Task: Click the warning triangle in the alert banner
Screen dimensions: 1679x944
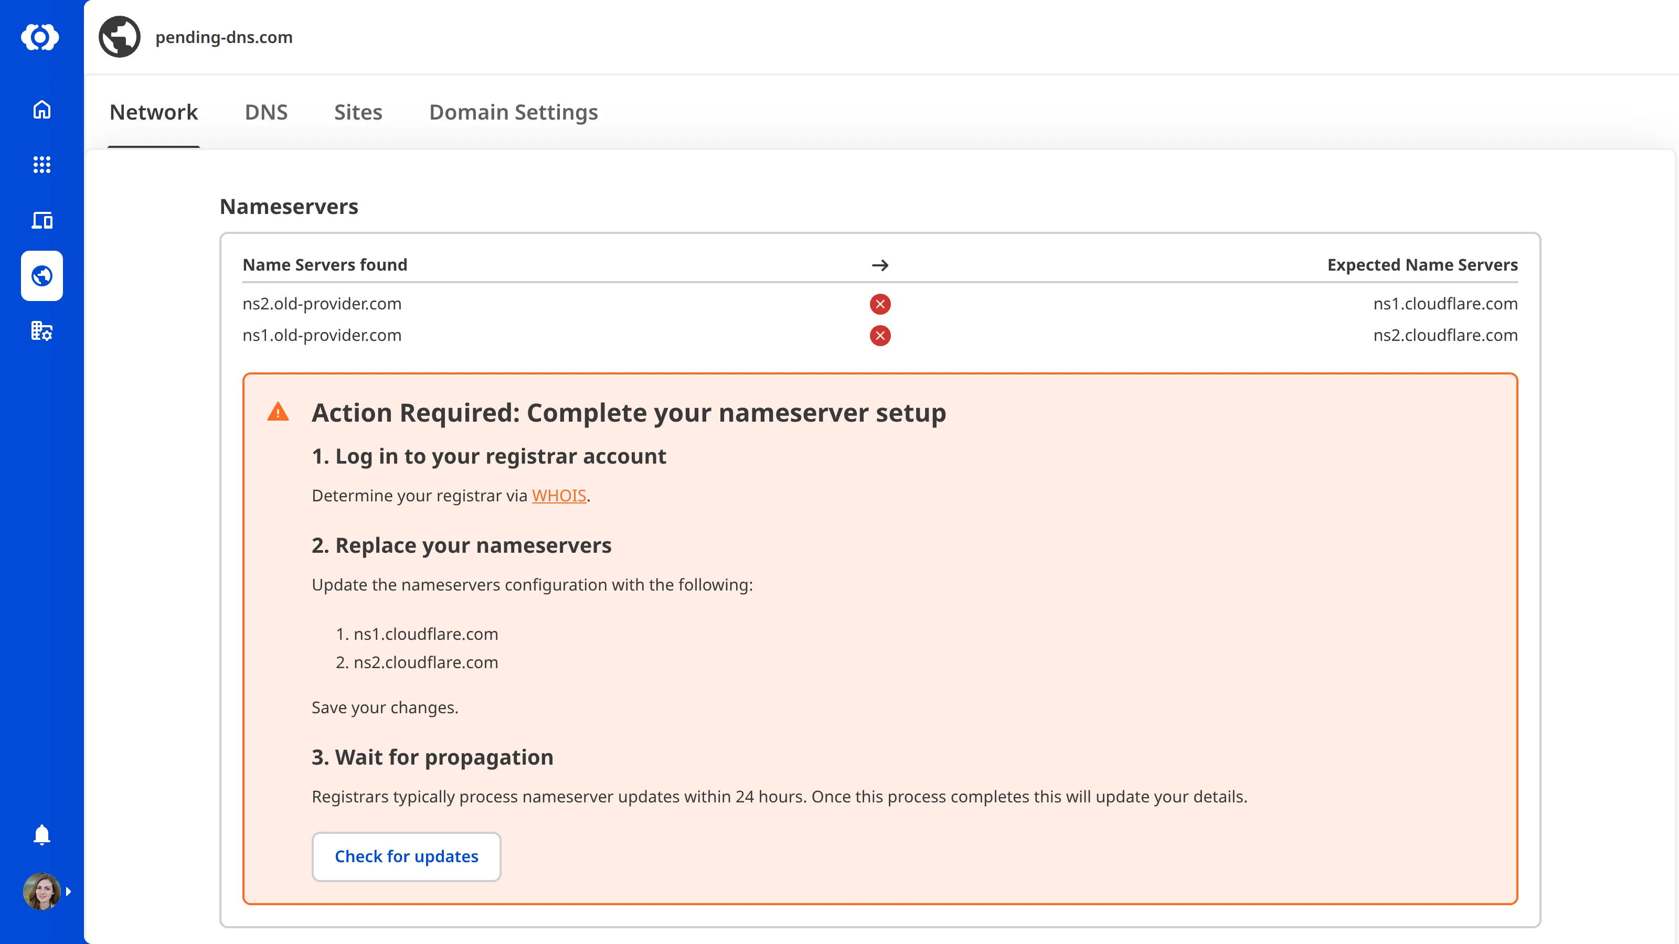Action: tap(278, 412)
